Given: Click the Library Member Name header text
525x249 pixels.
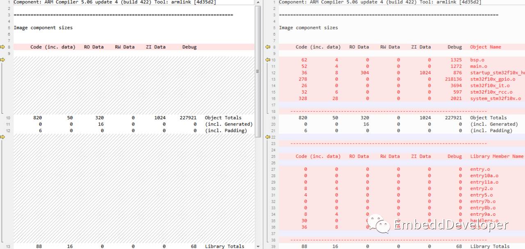Looking at the screenshot, I should coord(496,156).
